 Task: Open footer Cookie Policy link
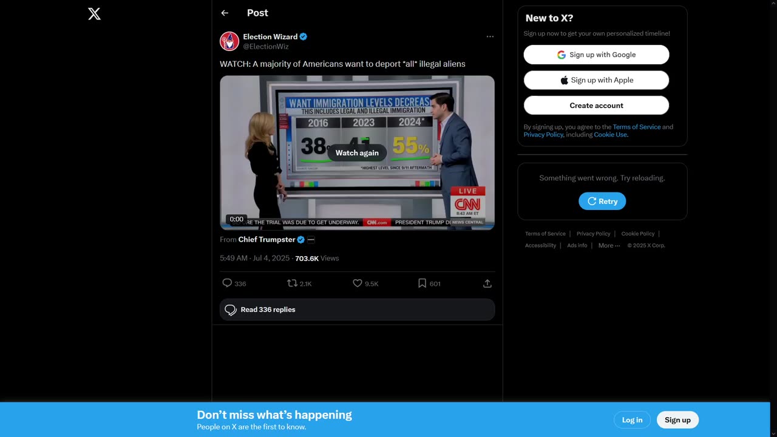pos(637,234)
